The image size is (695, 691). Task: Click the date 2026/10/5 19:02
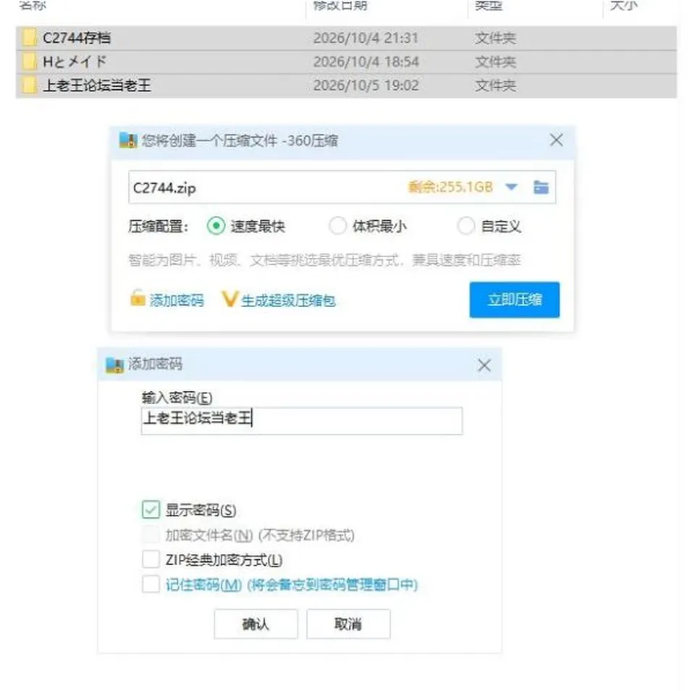(x=366, y=85)
